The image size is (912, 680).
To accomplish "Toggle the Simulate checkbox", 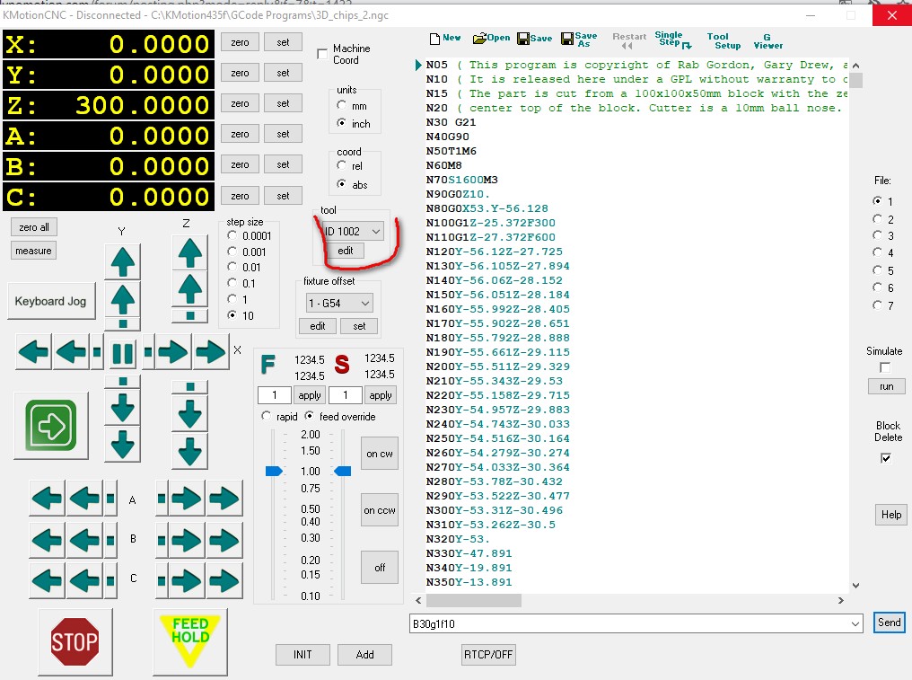I will 886,367.
